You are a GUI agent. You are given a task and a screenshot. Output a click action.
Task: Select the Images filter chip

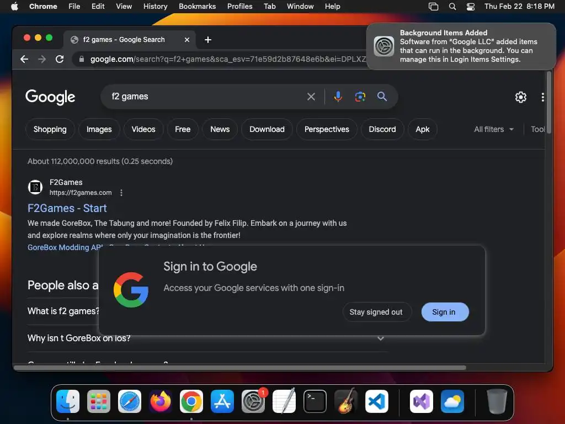click(x=99, y=129)
